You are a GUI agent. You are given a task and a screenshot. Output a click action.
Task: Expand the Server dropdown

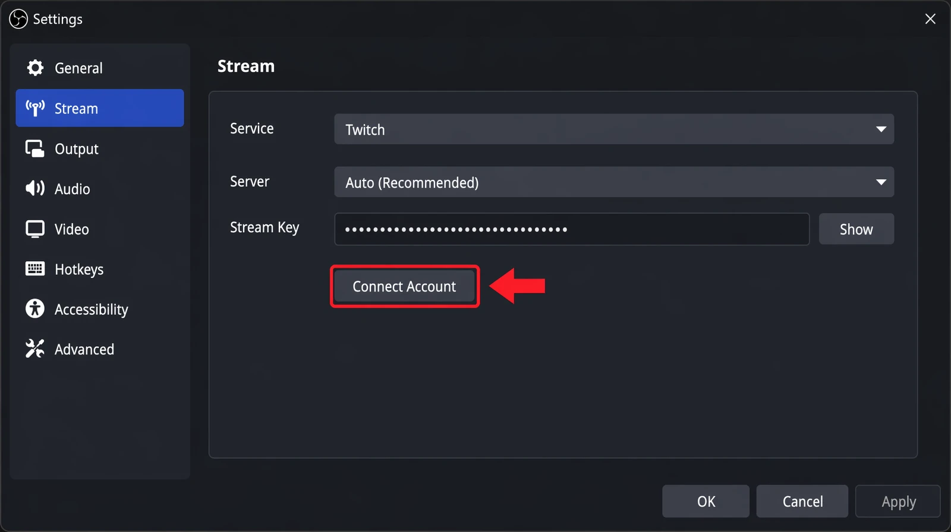[614, 182]
